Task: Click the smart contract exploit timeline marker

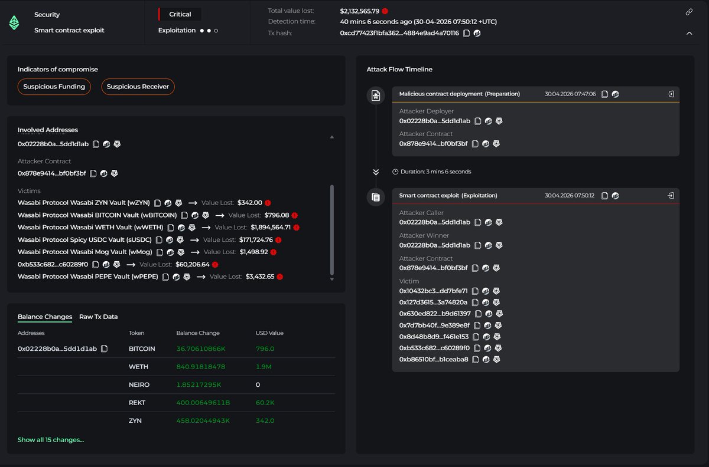Action: (x=375, y=197)
